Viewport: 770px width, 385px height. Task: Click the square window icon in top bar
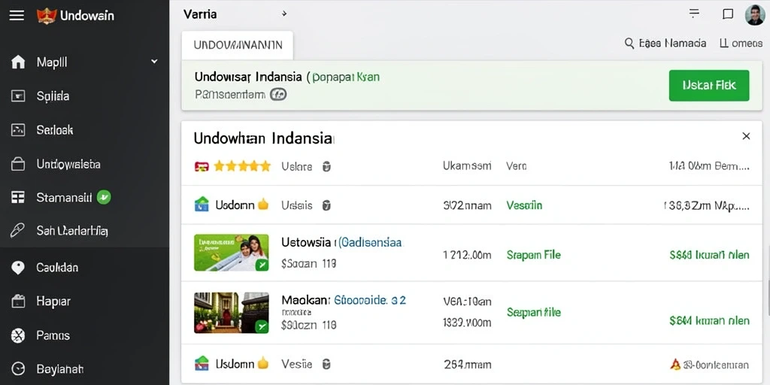(x=728, y=14)
